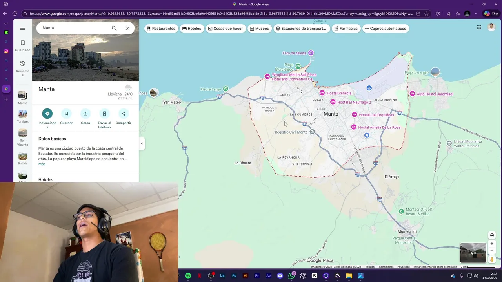
Task: Open recent place Bolivia in sidebar
Action: tap(23, 159)
